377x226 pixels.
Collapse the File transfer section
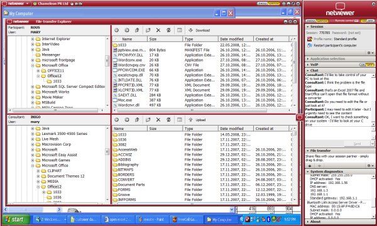[308, 151]
